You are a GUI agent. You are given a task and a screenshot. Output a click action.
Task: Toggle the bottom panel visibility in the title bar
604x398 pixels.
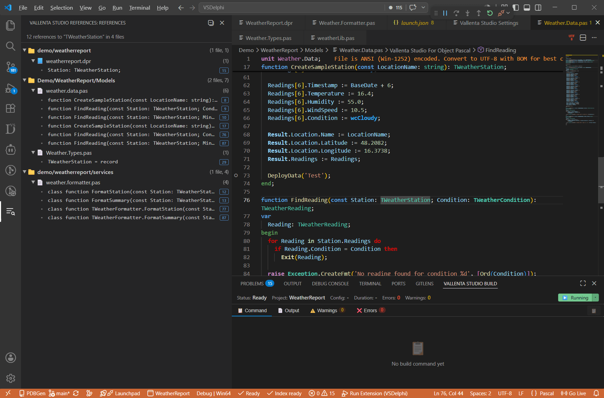(x=527, y=8)
